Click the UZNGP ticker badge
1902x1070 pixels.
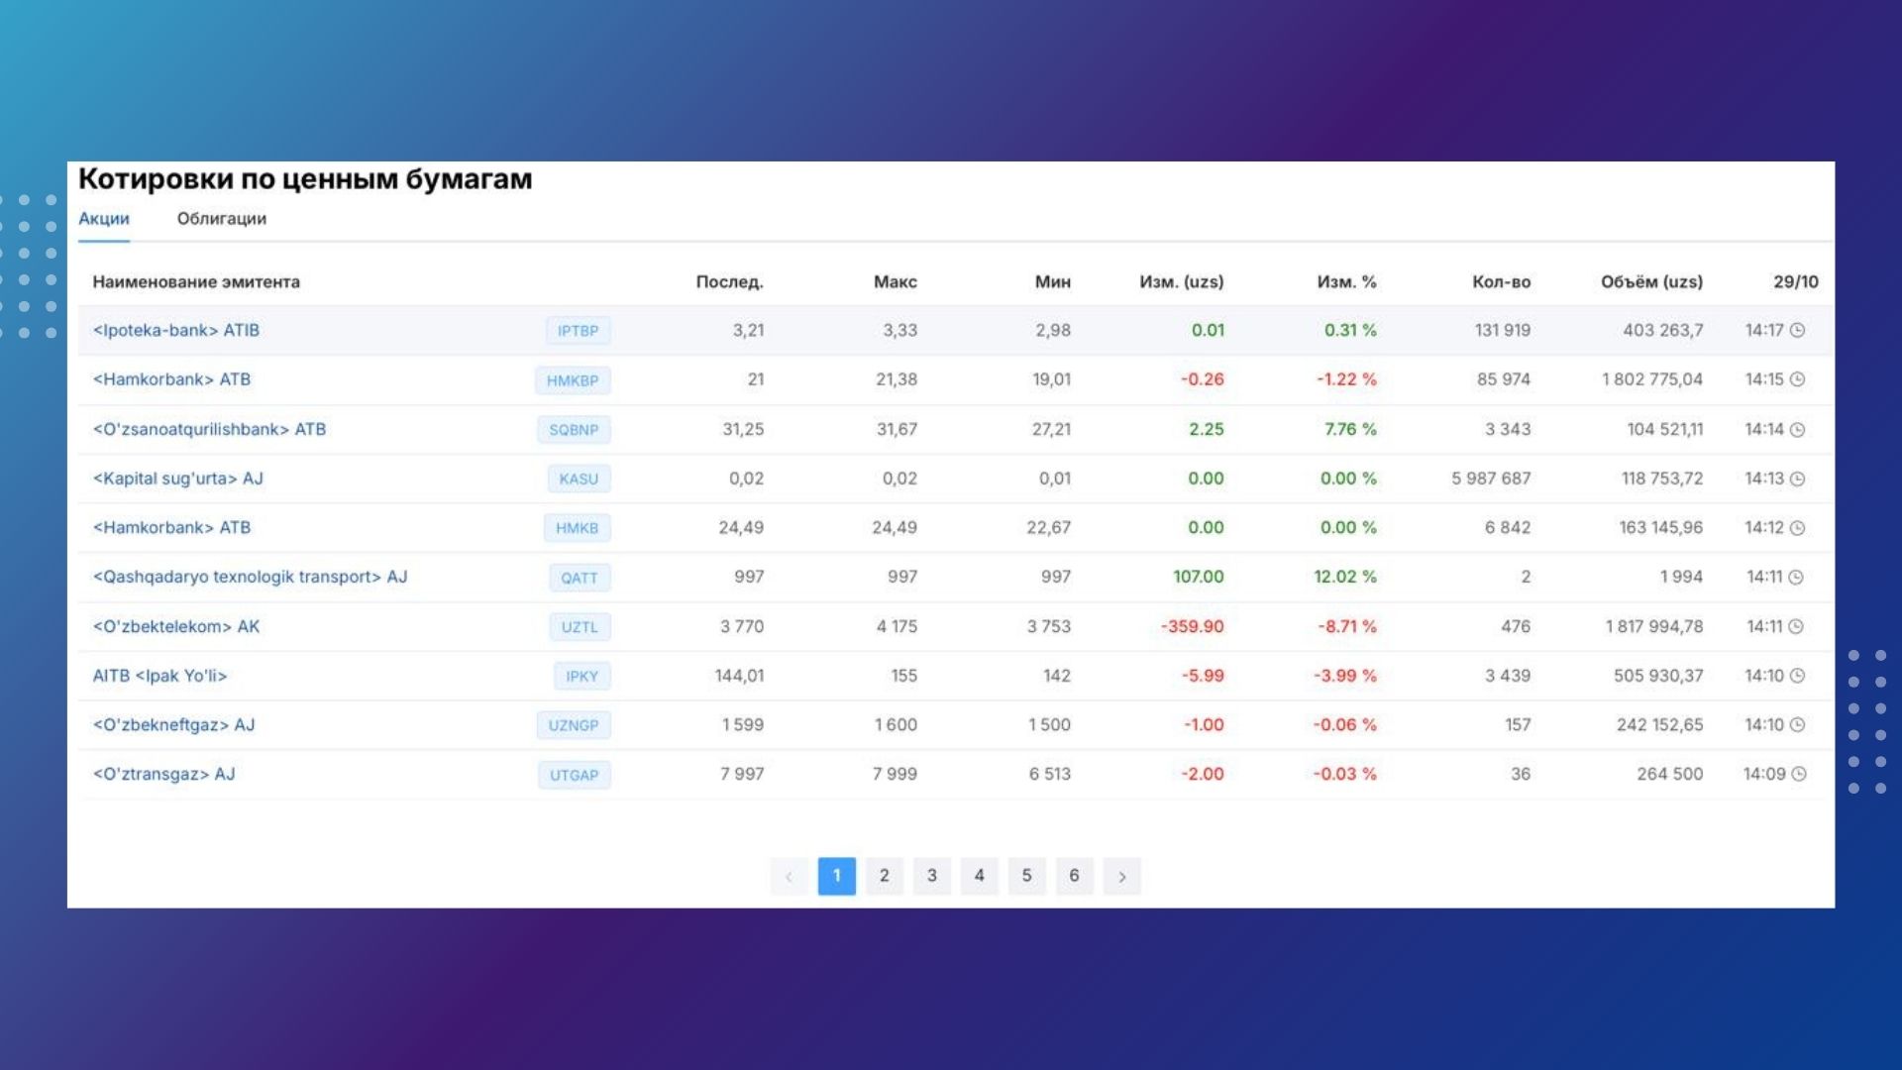click(x=574, y=725)
